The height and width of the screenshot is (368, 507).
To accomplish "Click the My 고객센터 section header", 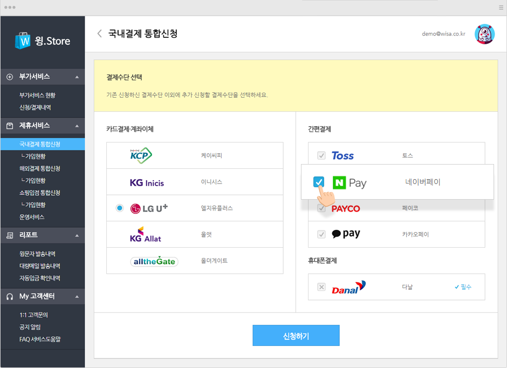I will pos(43,297).
